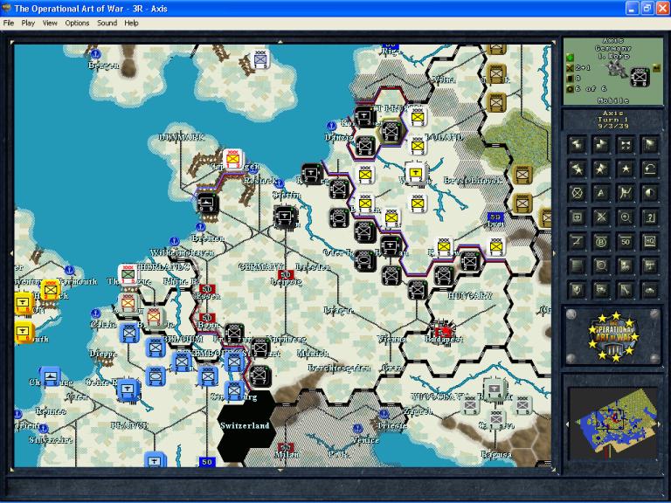Select the red unit counter at Budapest
The width and height of the screenshot is (671, 503).
443,330
